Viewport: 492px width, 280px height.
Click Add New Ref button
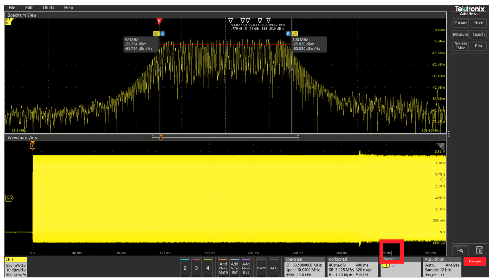point(234,267)
